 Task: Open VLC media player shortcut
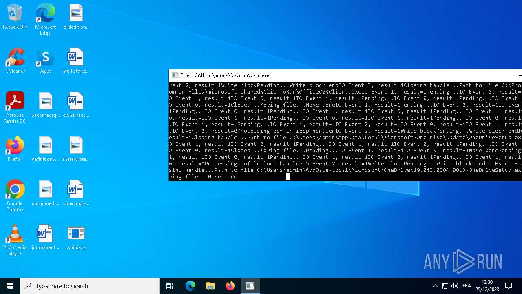(15, 240)
